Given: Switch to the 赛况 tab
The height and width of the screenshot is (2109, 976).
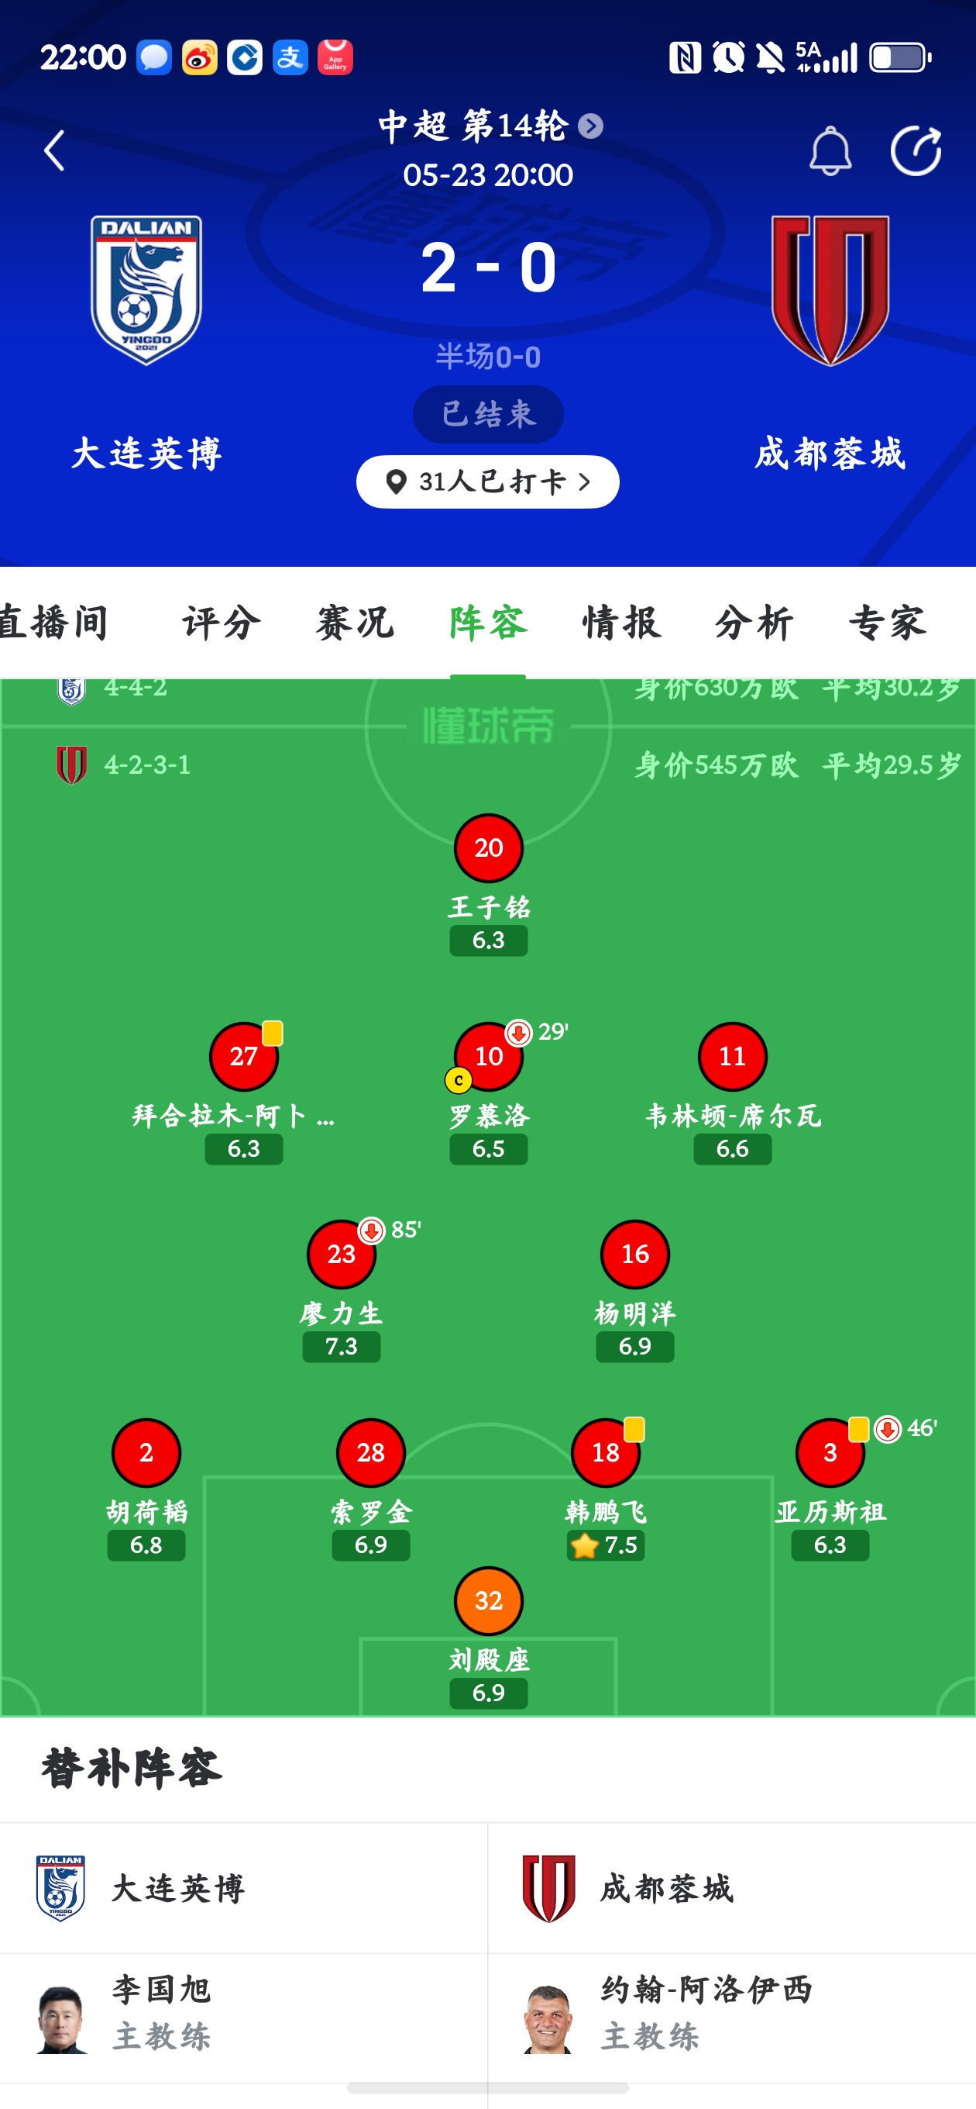Looking at the screenshot, I should tap(354, 623).
